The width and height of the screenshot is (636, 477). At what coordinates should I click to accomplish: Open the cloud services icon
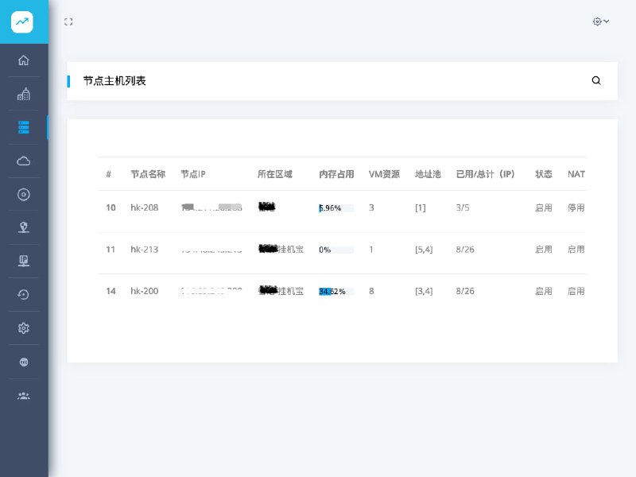(23, 160)
